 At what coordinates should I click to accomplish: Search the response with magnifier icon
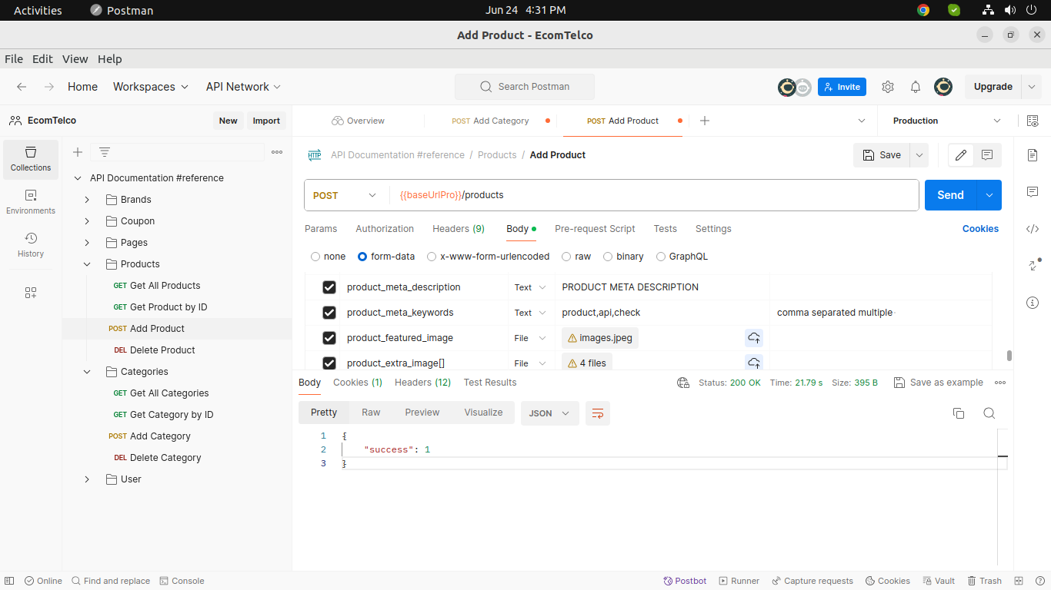coord(989,413)
